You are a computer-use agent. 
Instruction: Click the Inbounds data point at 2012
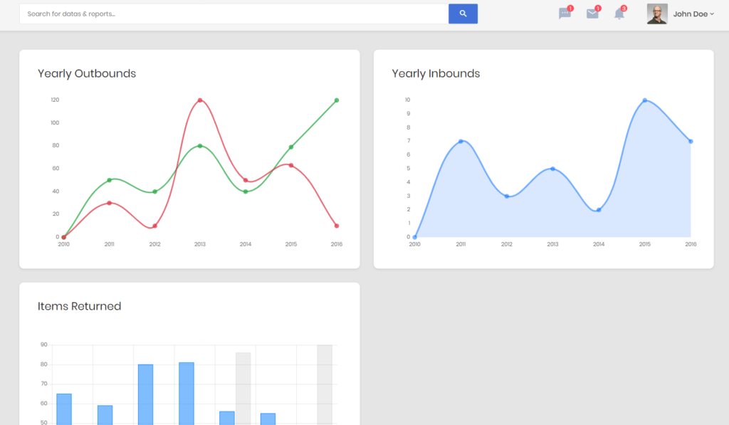[x=507, y=196]
